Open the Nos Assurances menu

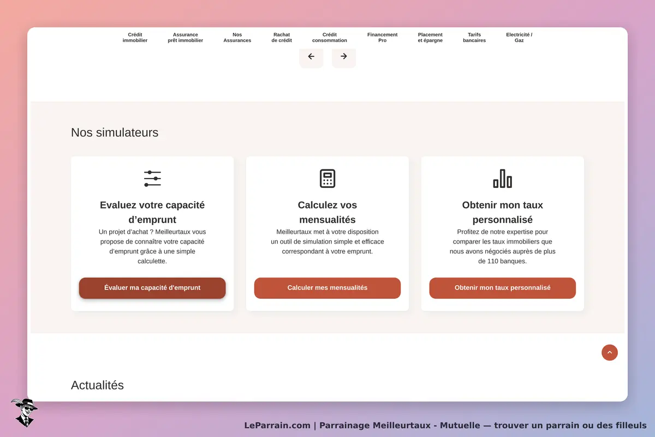click(x=237, y=38)
